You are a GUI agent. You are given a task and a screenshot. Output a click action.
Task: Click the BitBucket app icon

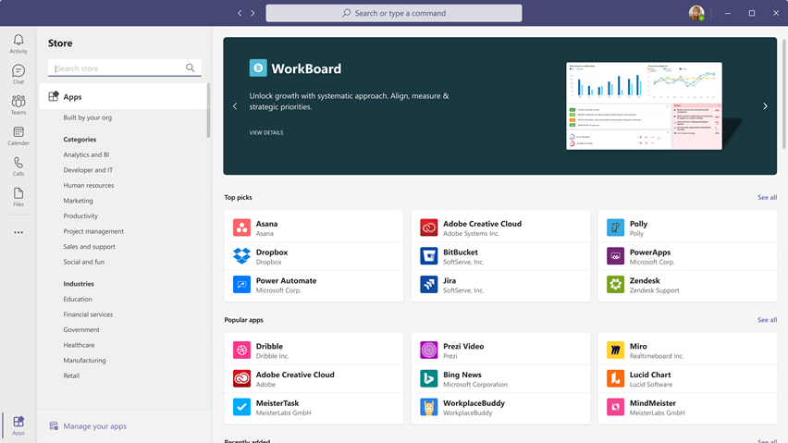tap(428, 255)
